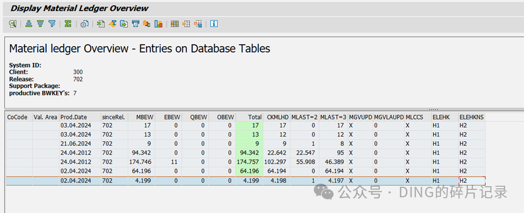Click Client value 300
Viewport: 524px width, 213px height.
click(78, 72)
